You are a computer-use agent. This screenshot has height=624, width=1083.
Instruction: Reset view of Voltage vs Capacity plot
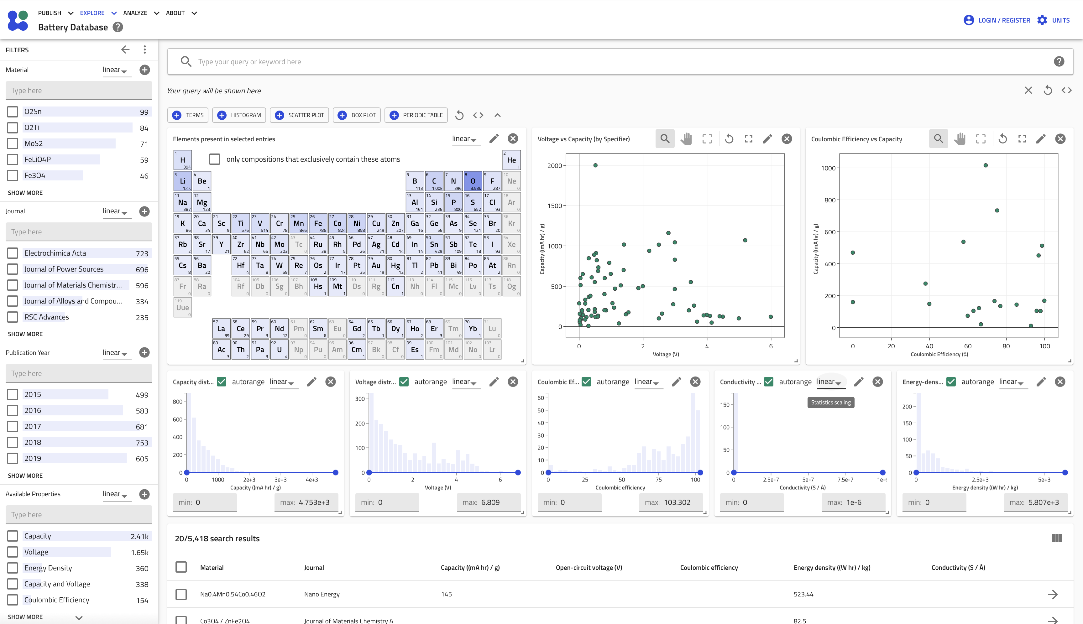pyautogui.click(x=729, y=139)
